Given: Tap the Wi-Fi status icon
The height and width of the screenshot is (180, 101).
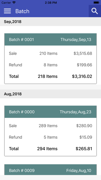Looking at the screenshot, I should pyautogui.click(x=14, y=3).
